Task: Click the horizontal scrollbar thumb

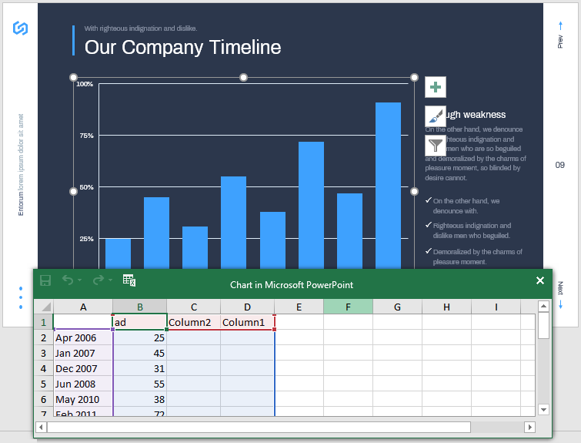Action: [x=259, y=427]
